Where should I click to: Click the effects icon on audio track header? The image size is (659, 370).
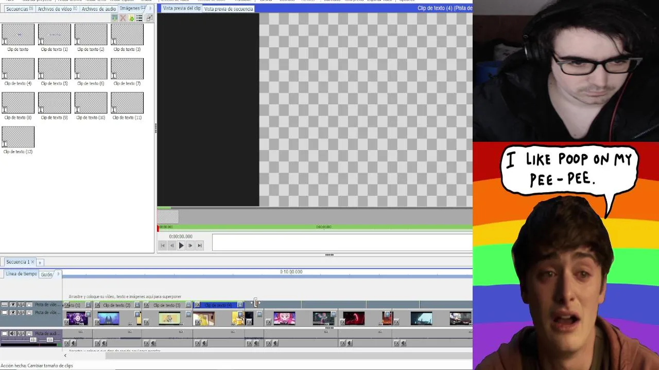(x=21, y=334)
